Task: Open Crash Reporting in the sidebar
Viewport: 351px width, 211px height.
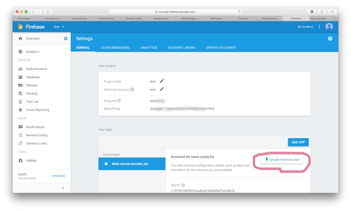Action: click(x=37, y=110)
